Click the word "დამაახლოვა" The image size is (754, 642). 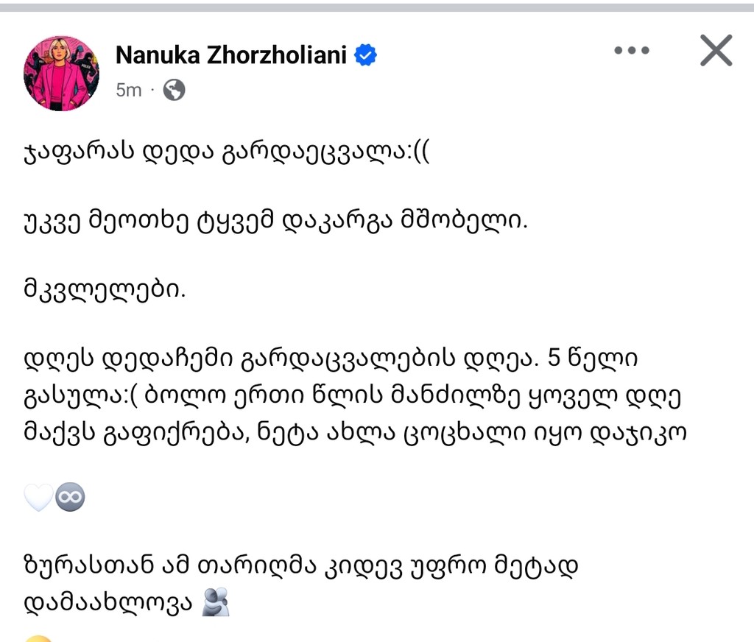tap(109, 603)
